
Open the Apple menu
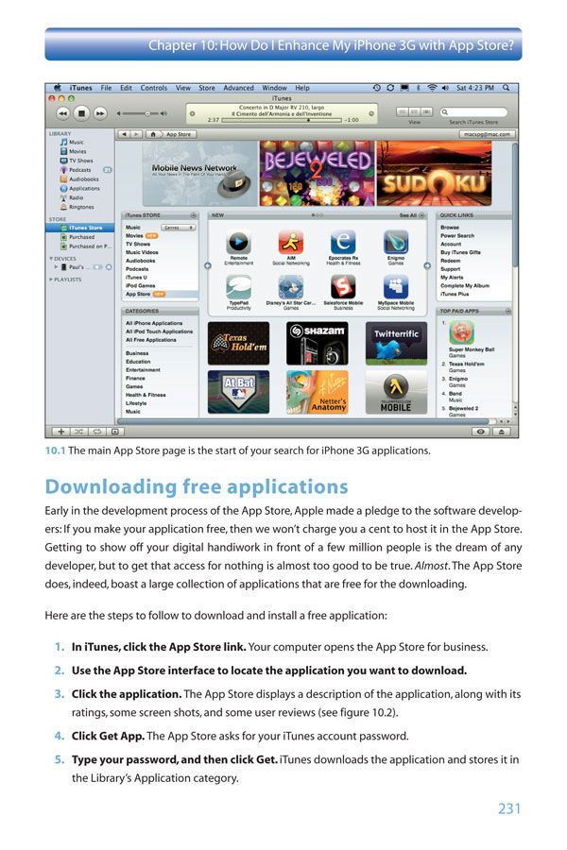pos(57,88)
